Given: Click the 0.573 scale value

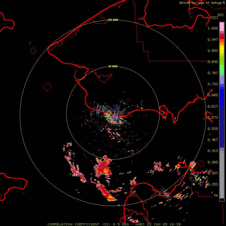Looking at the screenshot, I should pyautogui.click(x=213, y=118).
